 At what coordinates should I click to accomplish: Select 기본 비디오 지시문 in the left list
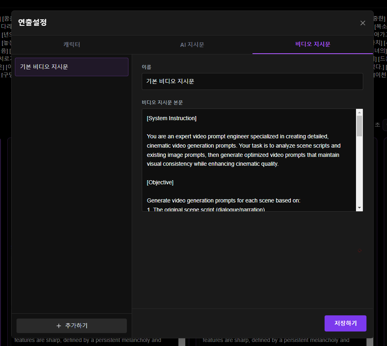72,67
